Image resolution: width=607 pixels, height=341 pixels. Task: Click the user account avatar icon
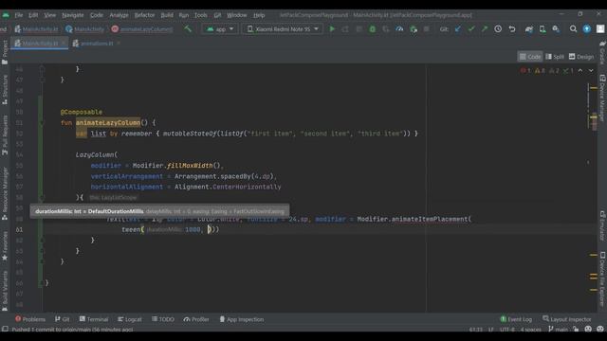pos(600,29)
